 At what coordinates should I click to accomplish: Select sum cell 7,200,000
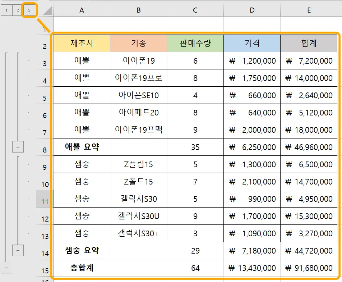(309, 61)
